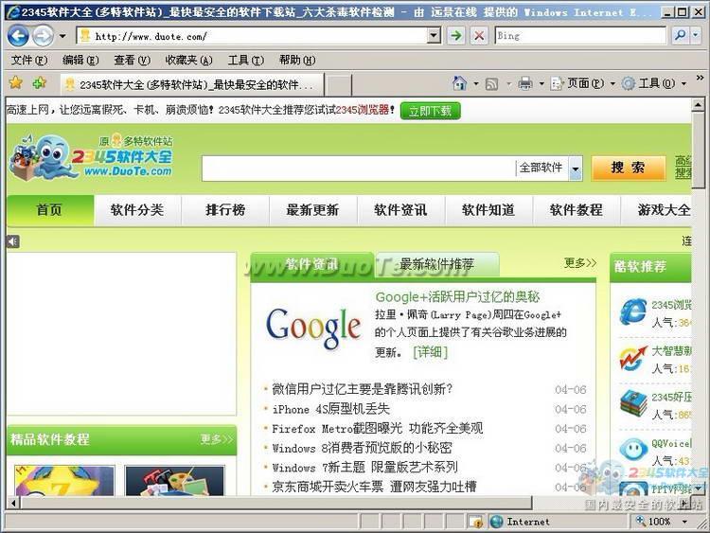Click 更多>> link in news panel

pos(580,262)
